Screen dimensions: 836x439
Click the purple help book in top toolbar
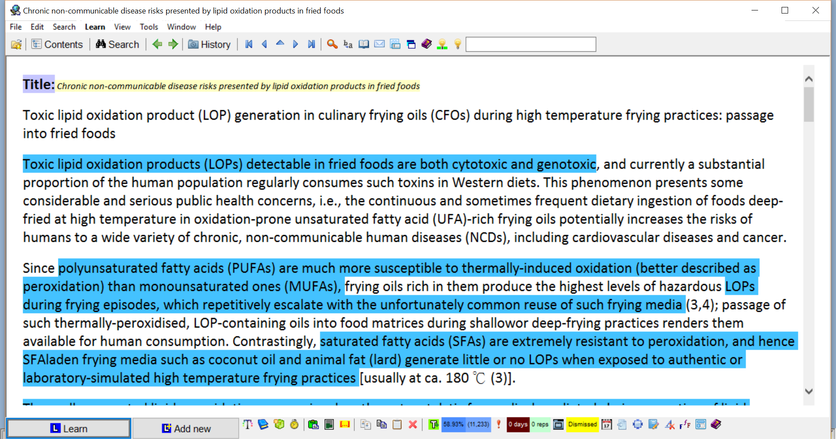pyautogui.click(x=427, y=44)
